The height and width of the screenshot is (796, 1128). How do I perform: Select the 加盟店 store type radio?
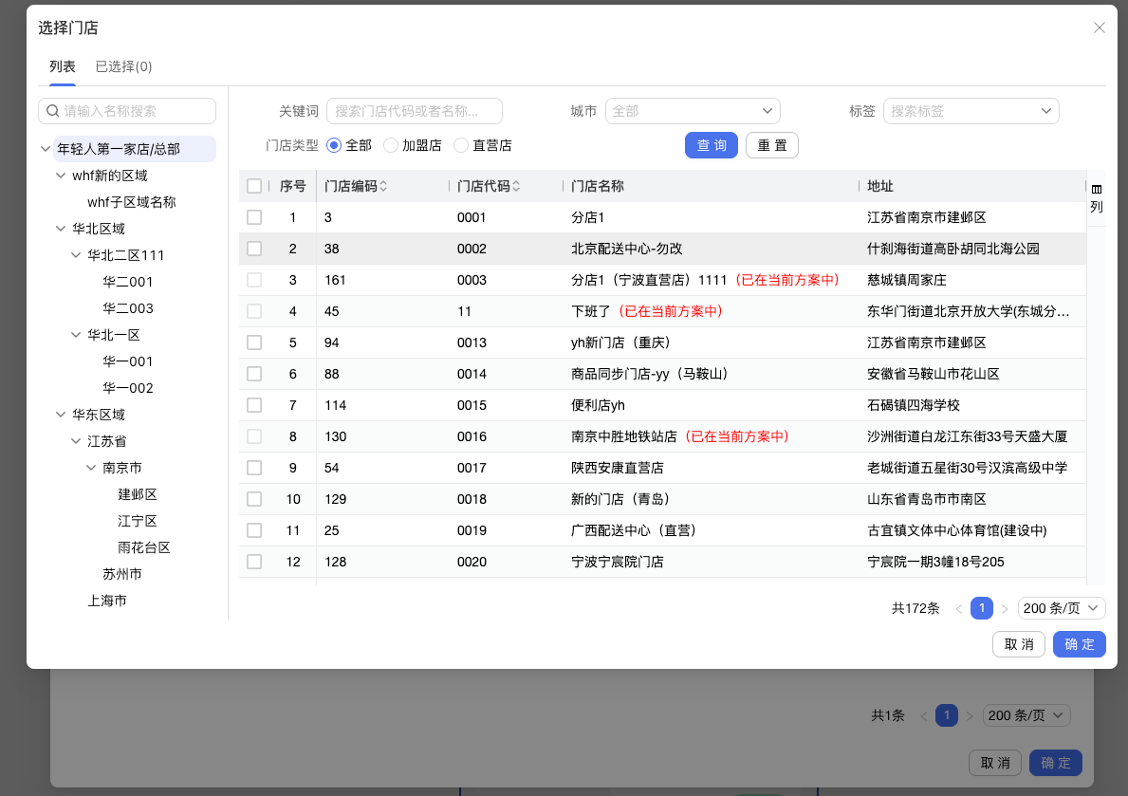[x=391, y=145]
